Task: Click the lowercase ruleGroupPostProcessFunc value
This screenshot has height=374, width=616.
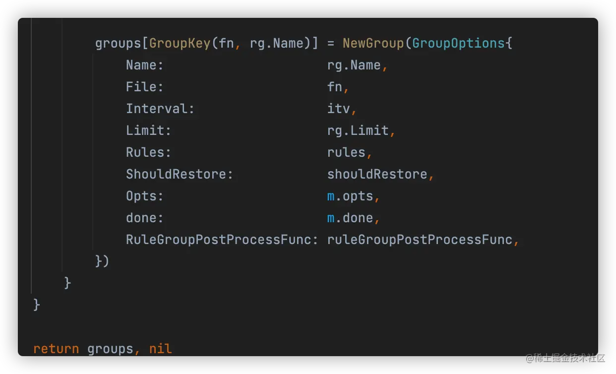Action: pyautogui.click(x=420, y=240)
